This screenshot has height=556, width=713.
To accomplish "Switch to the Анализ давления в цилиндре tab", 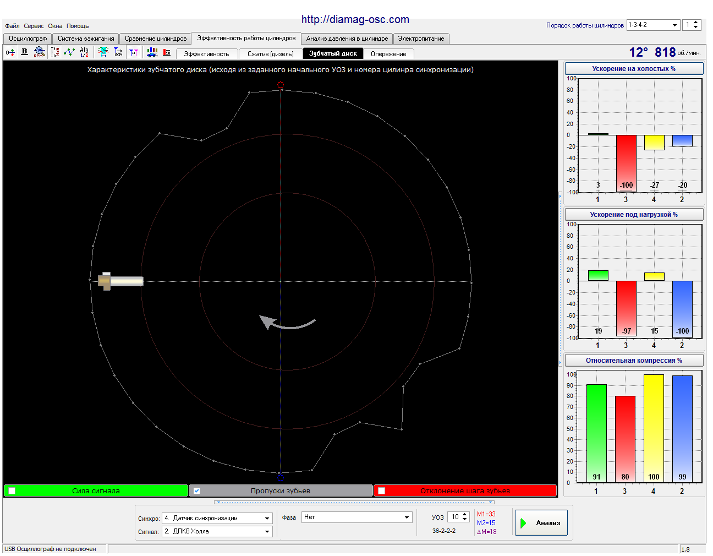I will pyautogui.click(x=347, y=39).
